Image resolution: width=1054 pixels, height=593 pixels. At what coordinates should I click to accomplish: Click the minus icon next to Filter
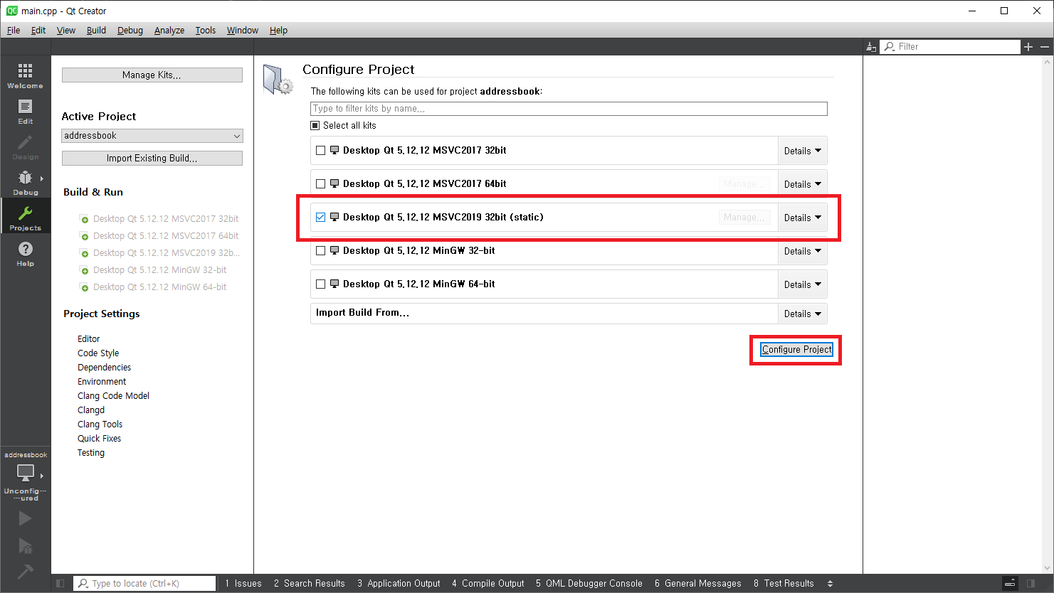(1045, 47)
